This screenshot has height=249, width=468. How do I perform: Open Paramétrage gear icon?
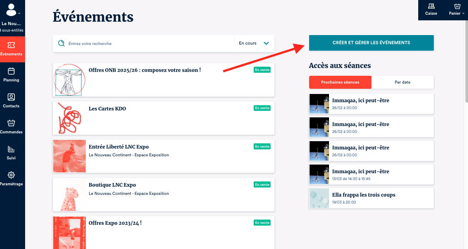click(12, 175)
